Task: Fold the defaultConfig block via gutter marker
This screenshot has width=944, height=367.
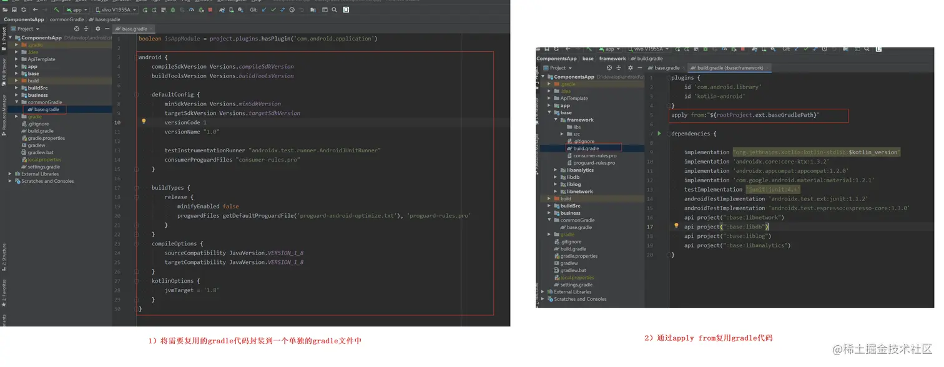Action: (135, 94)
